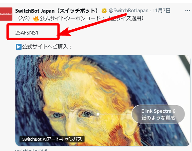
Task: Click the fire emoji in the tweet
Action: [x=36, y=18]
